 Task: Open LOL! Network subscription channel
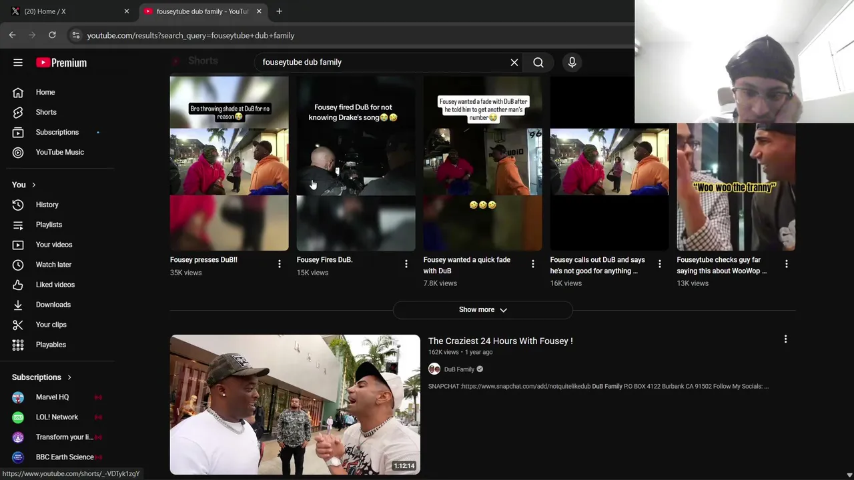click(57, 417)
